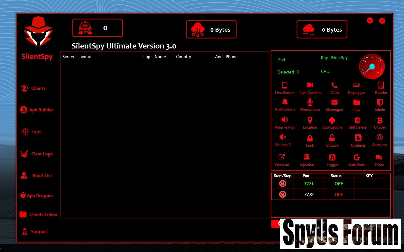Screen dimensions: 404x252
Task: Click the Volume high speaker icon
Action: pyautogui.click(x=285, y=120)
